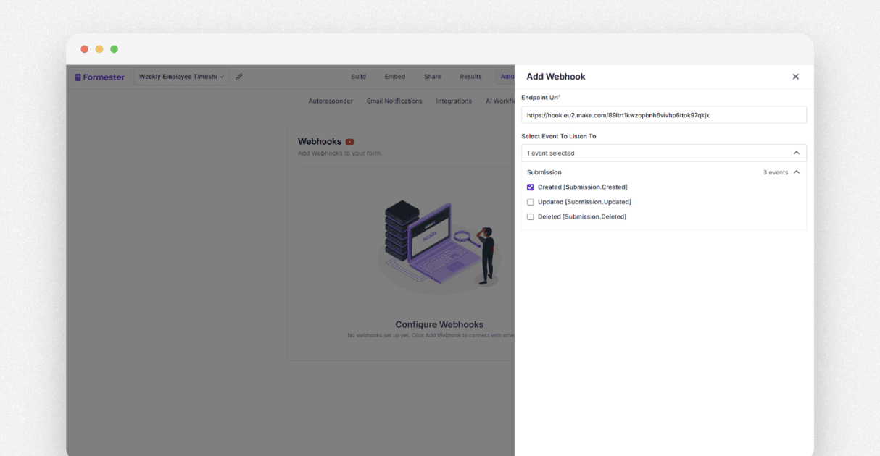Click the green macOS zoom button
The height and width of the screenshot is (456, 880).
pos(114,48)
